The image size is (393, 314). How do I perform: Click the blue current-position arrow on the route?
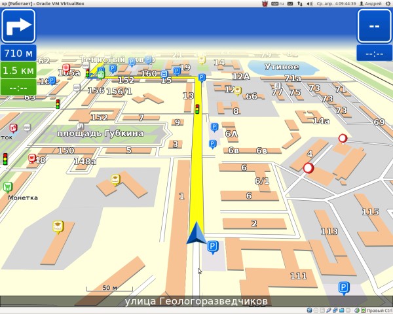[196, 233]
